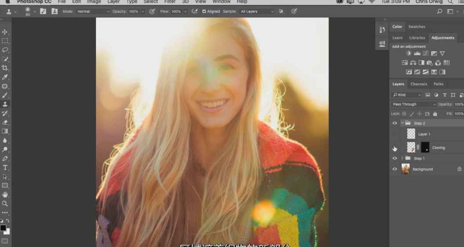Select the Horizontal Type tool

5,167
